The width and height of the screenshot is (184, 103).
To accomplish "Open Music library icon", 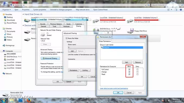I will [x=5, y=34].
